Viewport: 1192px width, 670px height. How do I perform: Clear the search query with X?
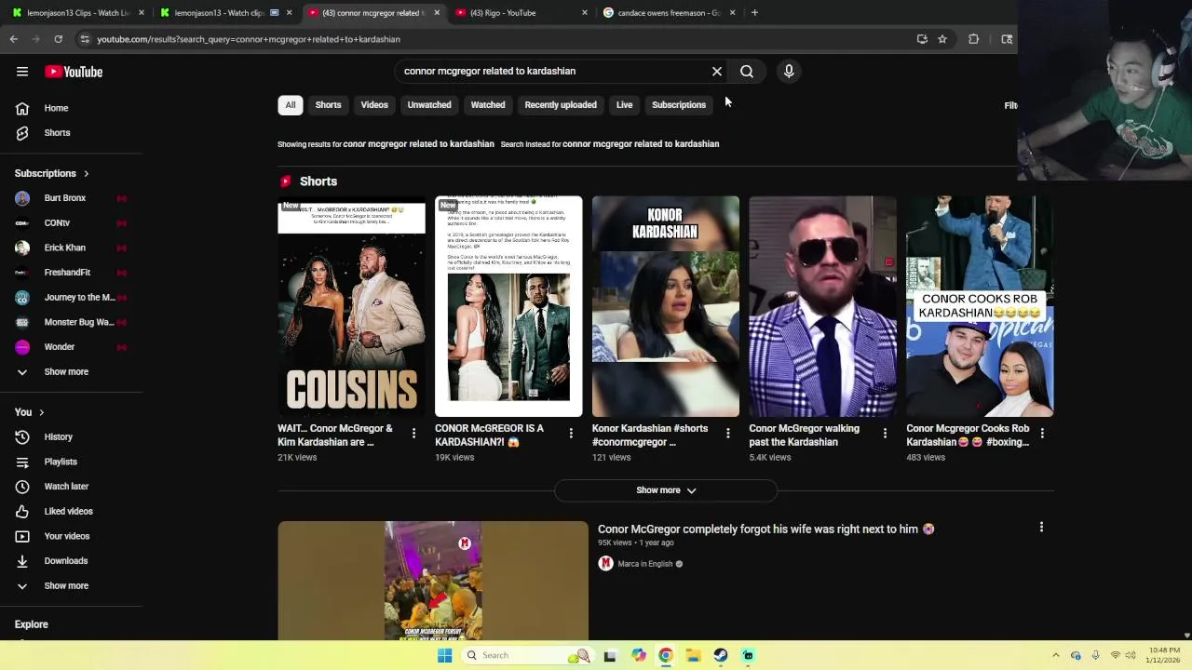click(x=717, y=71)
